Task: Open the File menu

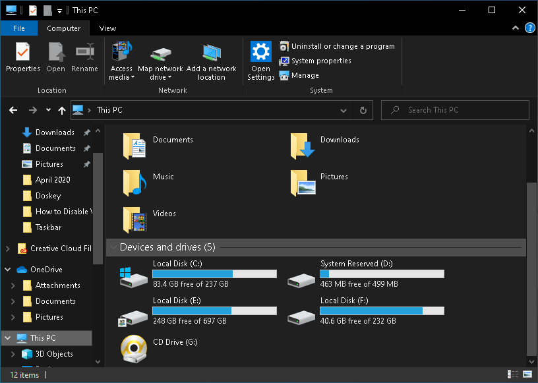Action: point(19,28)
